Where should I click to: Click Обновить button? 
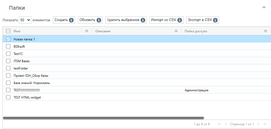click(90, 20)
